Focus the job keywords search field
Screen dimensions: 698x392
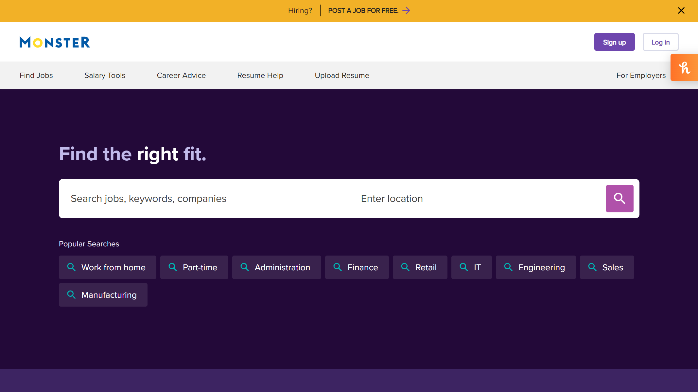pos(203,199)
